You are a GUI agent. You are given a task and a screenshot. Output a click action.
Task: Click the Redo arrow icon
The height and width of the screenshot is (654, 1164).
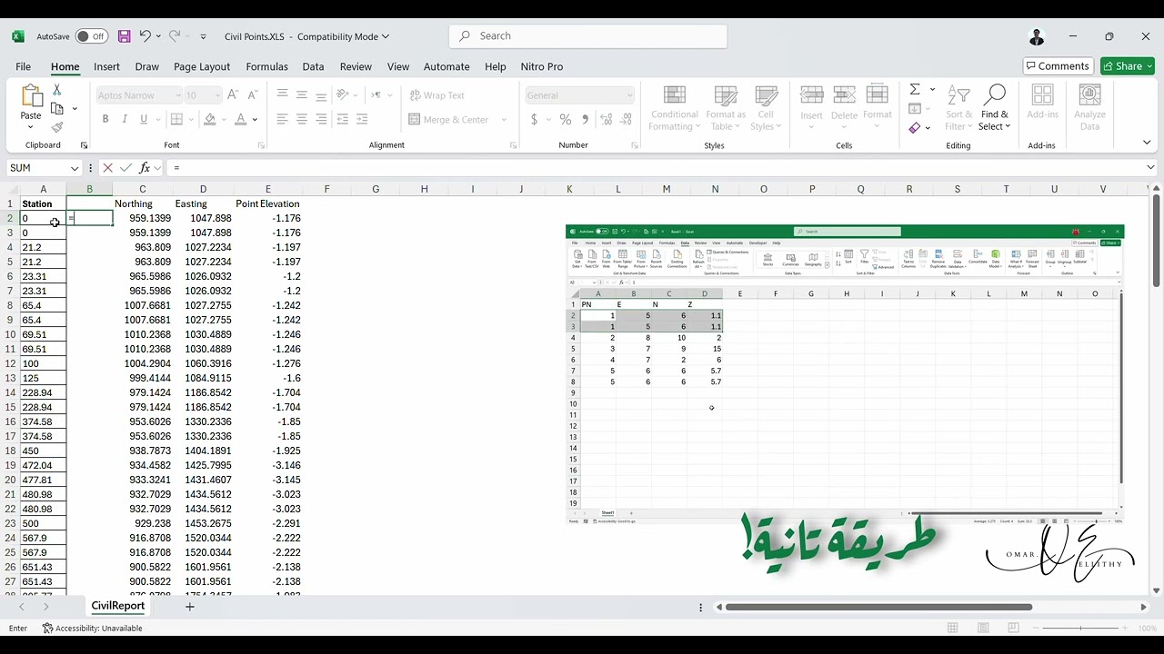[x=174, y=36]
